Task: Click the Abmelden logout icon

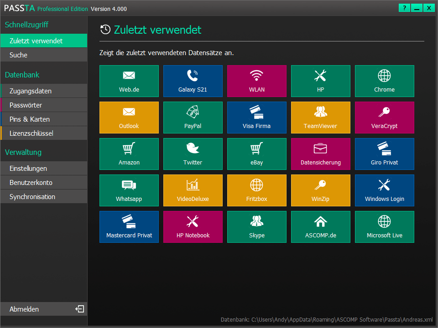Action: pyautogui.click(x=79, y=309)
